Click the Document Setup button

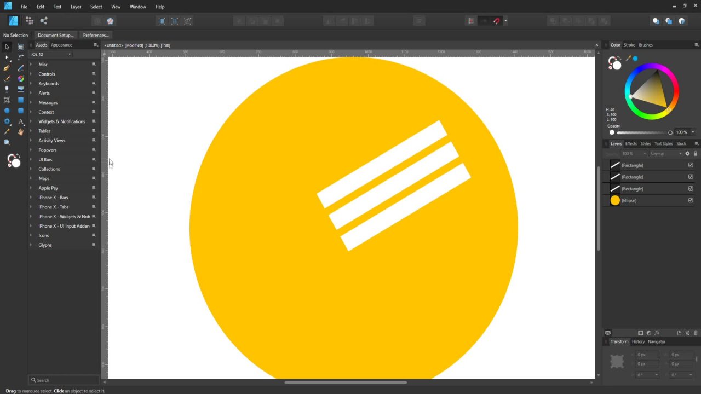(55, 35)
